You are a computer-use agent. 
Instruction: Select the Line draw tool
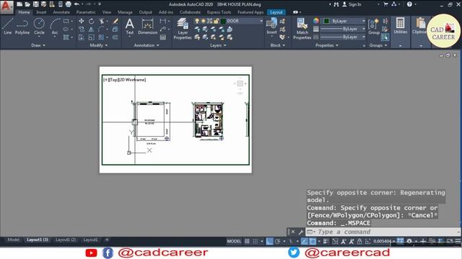pos(8,27)
